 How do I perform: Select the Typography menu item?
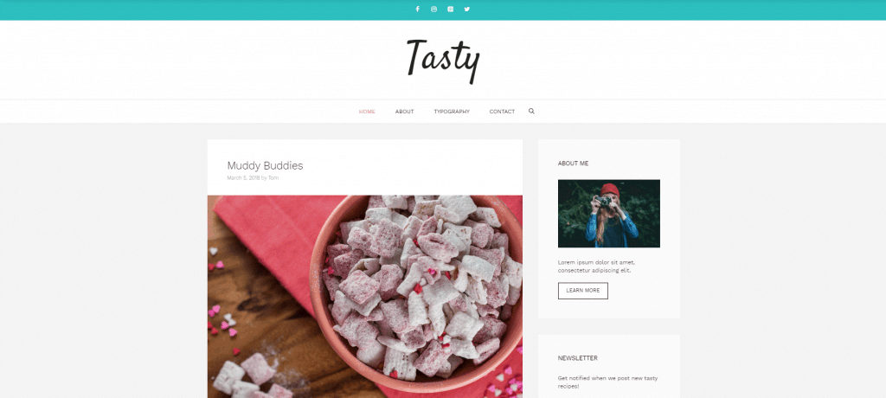pos(452,112)
